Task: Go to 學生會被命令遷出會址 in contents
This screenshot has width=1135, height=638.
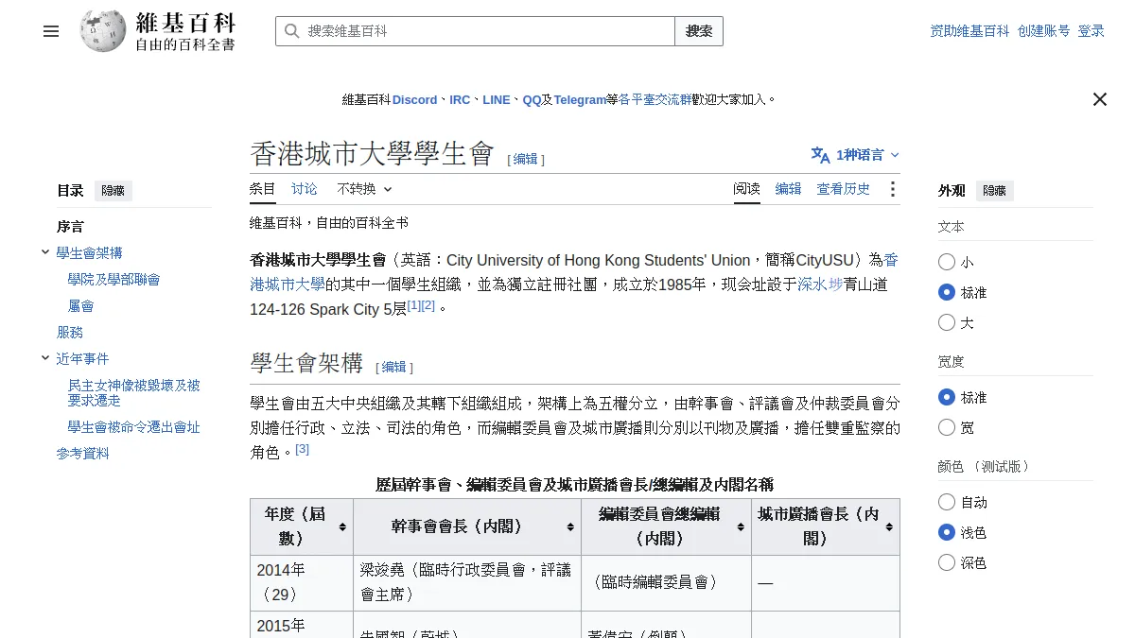Action: [133, 427]
